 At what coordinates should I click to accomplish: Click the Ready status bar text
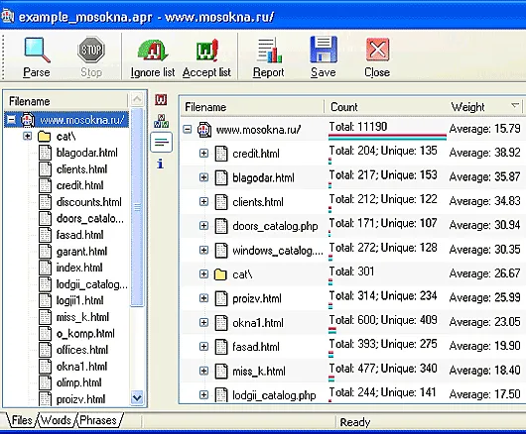coord(355,422)
